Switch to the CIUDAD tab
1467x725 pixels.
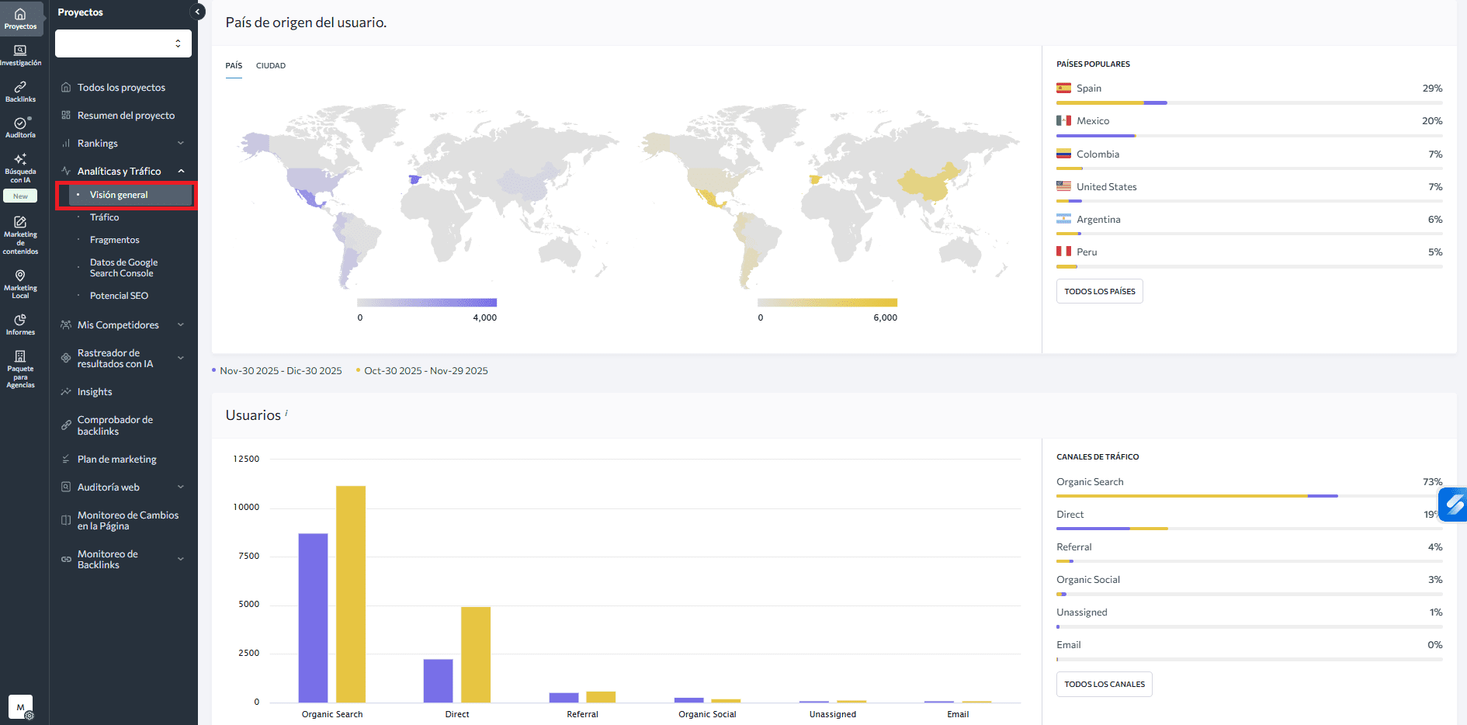pos(271,65)
